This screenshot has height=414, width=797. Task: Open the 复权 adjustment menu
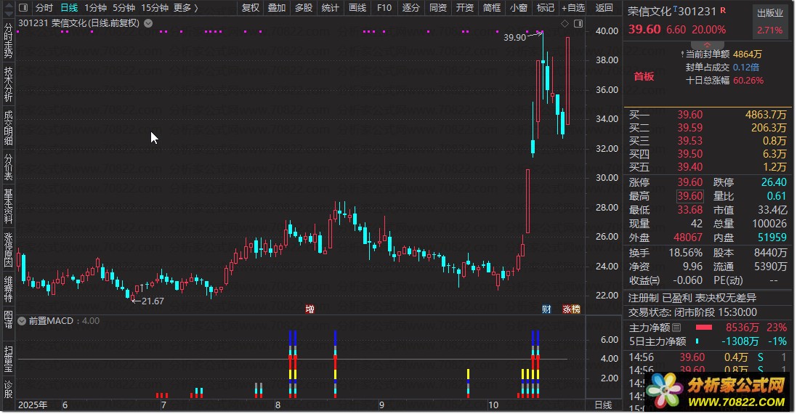251,7
